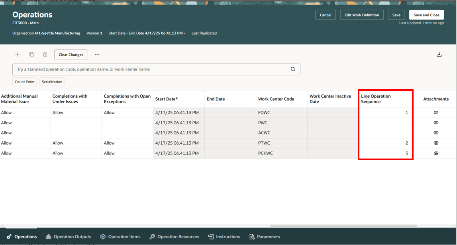Click the duplicate operation icon

click(31, 55)
